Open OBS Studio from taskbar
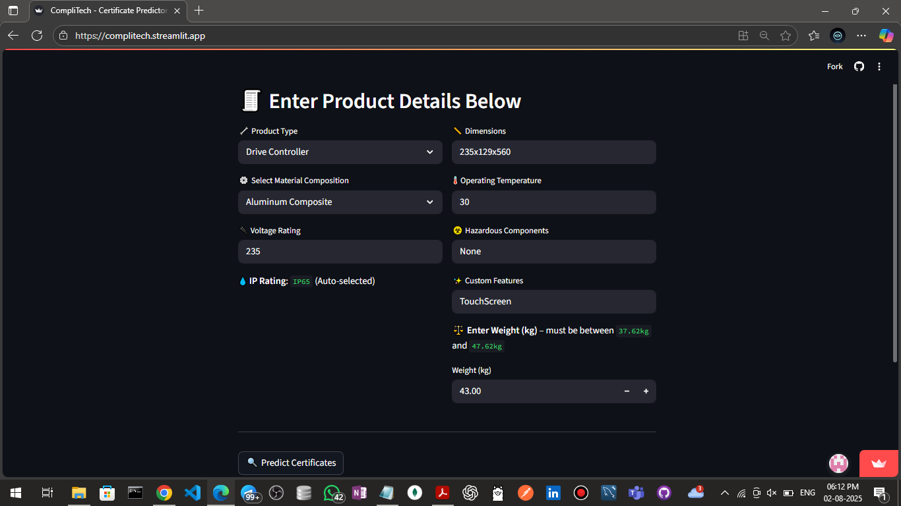The height and width of the screenshot is (506, 901). (276, 493)
